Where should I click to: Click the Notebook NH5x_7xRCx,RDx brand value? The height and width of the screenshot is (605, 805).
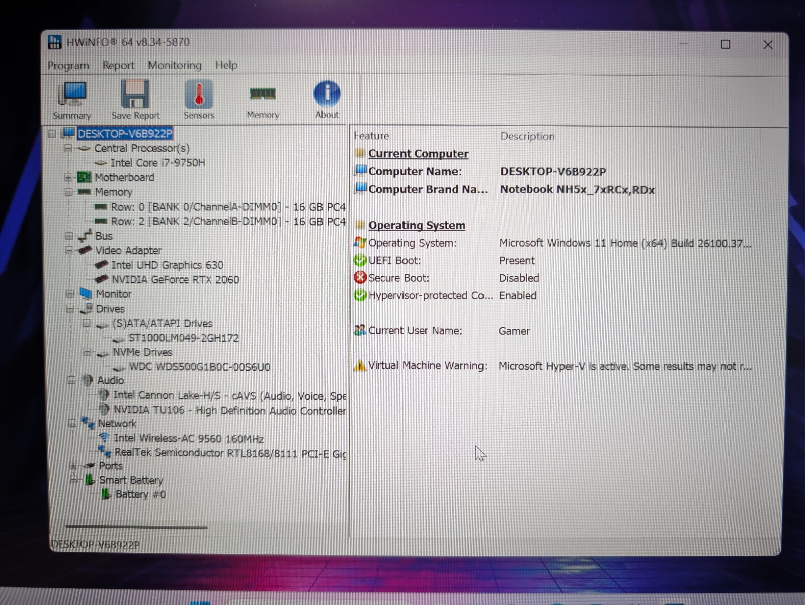(x=577, y=189)
